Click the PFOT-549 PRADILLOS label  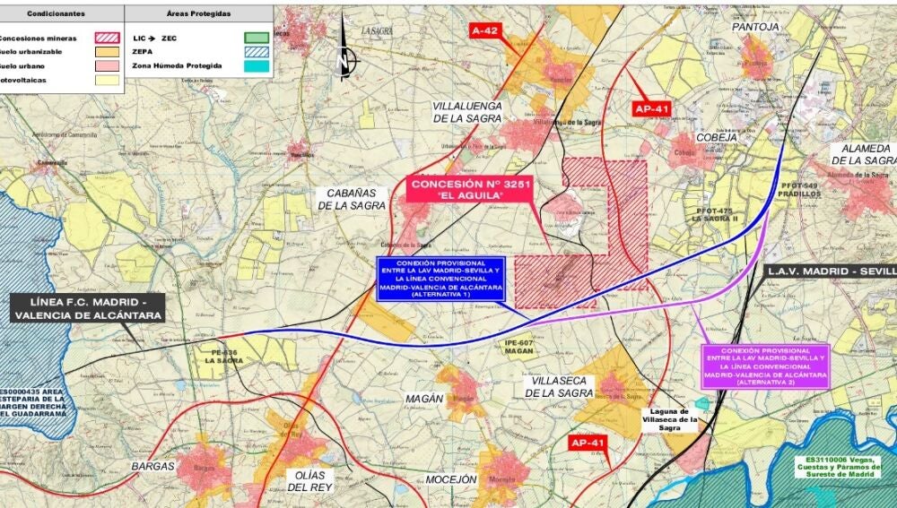(800, 190)
